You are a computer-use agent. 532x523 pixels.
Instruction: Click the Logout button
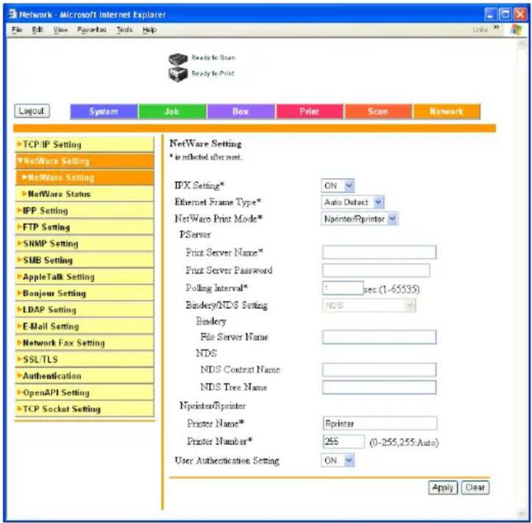[x=32, y=111]
